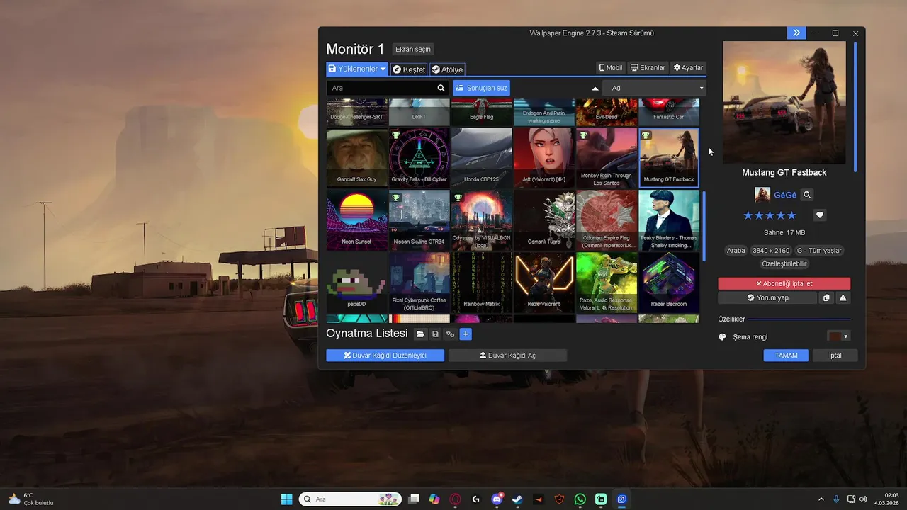Image resolution: width=907 pixels, height=510 pixels.
Task: Open the Mobil menu
Action: (x=611, y=68)
